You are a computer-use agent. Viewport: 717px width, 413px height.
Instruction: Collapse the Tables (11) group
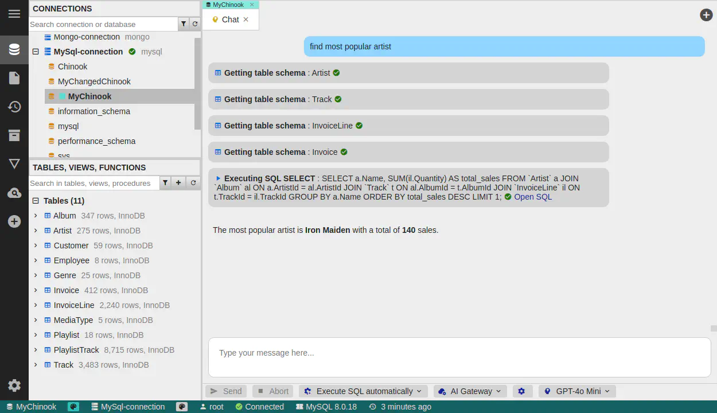click(x=36, y=201)
